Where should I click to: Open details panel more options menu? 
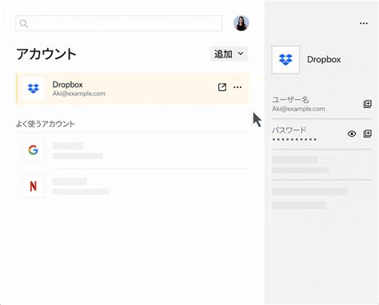click(x=364, y=23)
